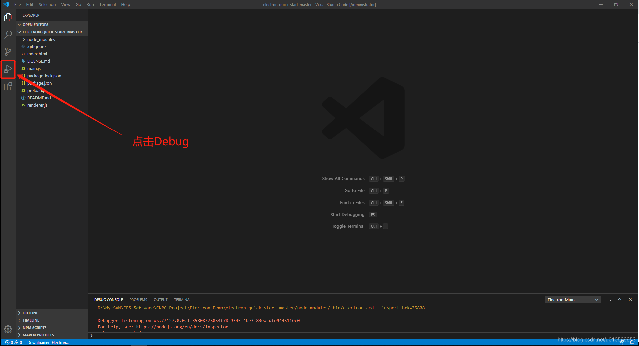Image resolution: width=639 pixels, height=346 pixels.
Task: Collapse the Open Editors section
Action: 52,25
